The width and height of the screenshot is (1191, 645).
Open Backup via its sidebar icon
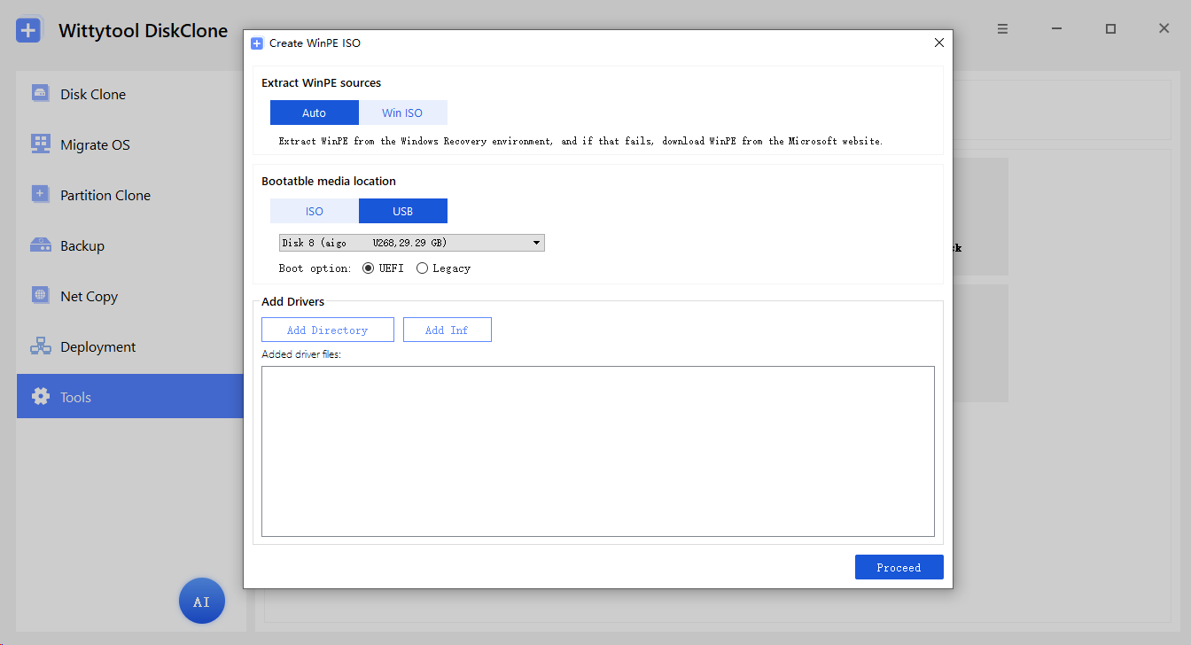click(x=40, y=245)
